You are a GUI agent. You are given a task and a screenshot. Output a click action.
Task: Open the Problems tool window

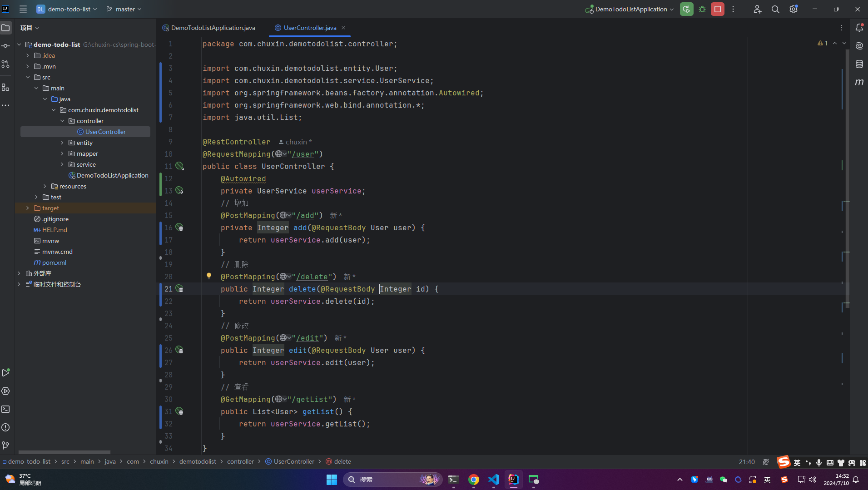tap(5, 427)
